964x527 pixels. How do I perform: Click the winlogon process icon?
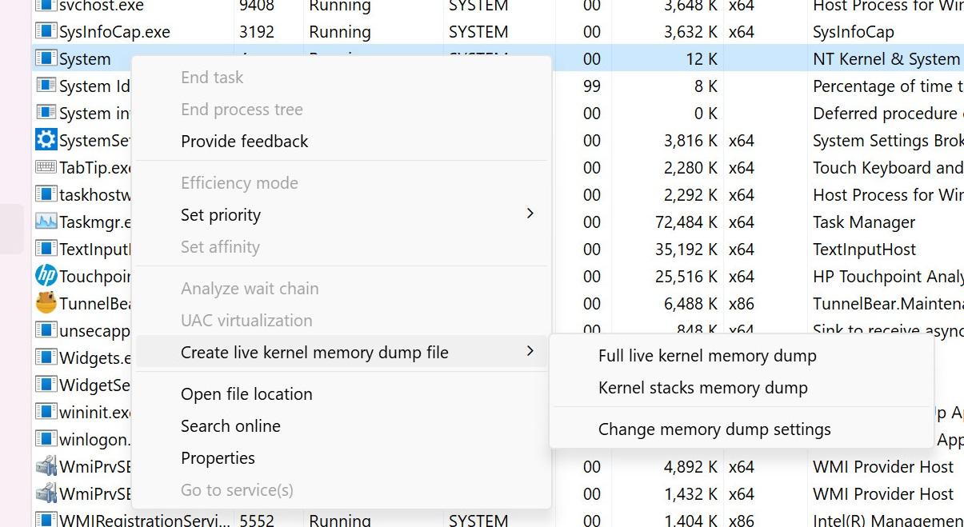46,439
